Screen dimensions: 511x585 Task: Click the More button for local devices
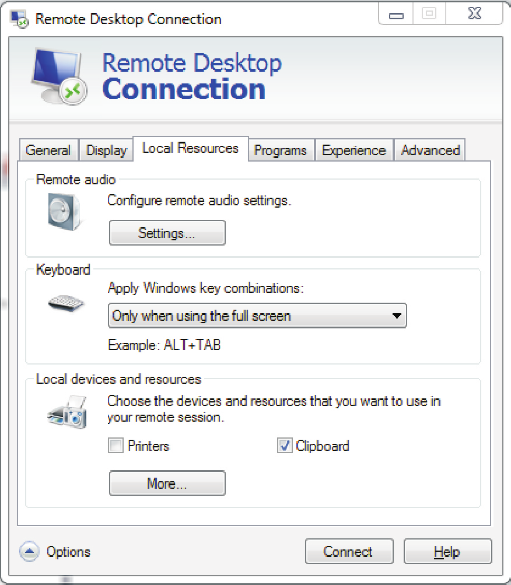167,483
